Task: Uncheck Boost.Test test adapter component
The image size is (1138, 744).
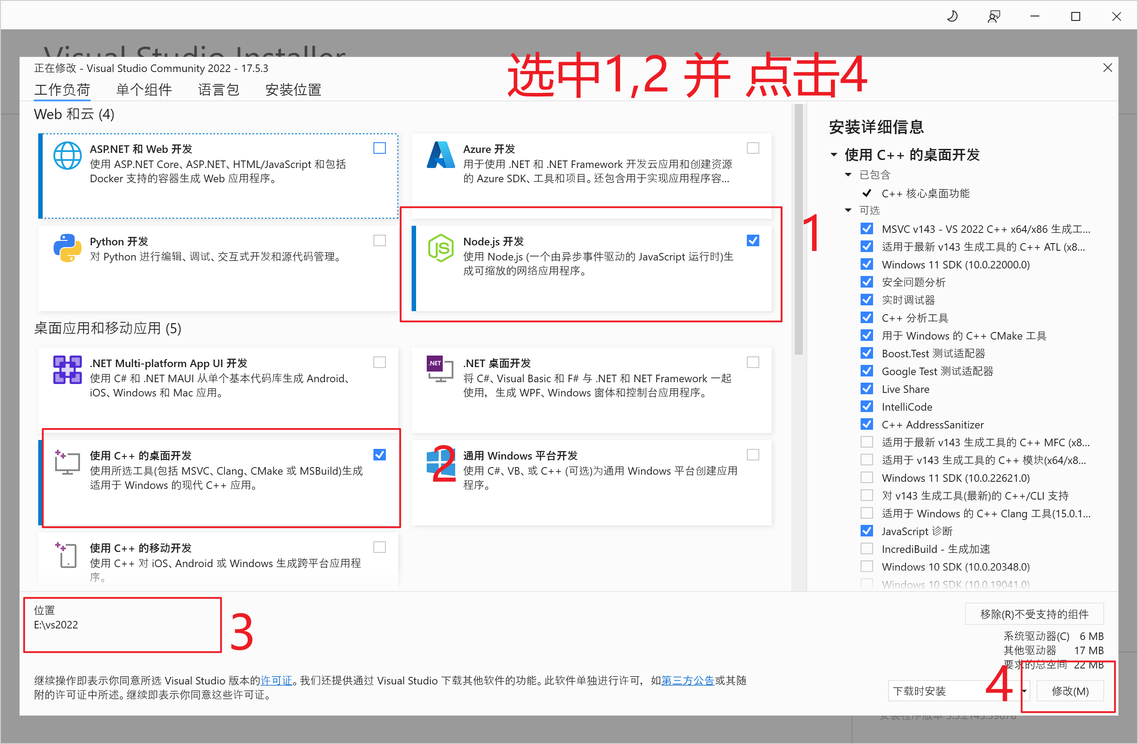Action: click(x=866, y=353)
